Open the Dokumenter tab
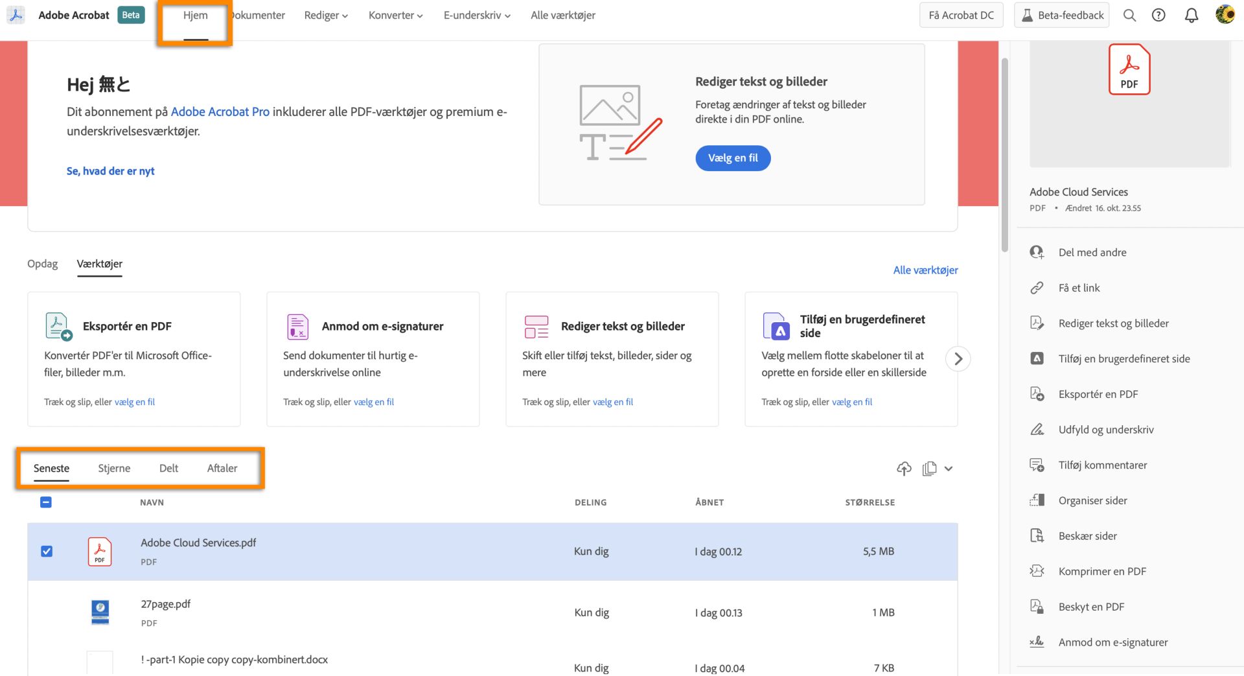This screenshot has width=1244, height=676. [258, 15]
